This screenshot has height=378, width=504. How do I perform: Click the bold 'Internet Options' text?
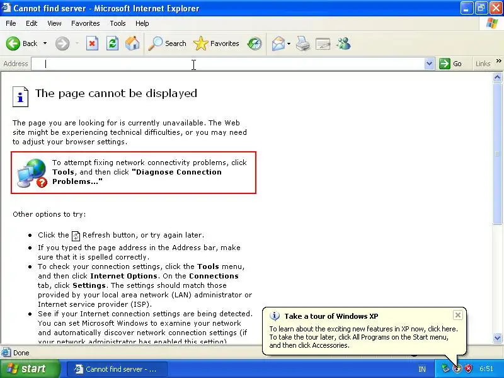123,276
